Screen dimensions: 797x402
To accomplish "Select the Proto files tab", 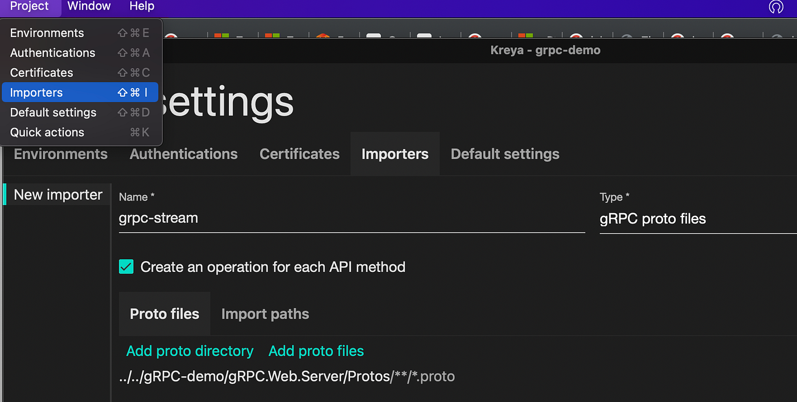I will (x=165, y=314).
